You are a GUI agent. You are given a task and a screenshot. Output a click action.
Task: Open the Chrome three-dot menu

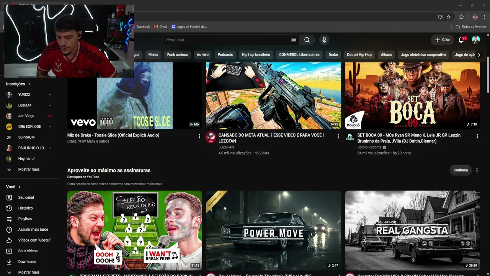tap(485, 17)
